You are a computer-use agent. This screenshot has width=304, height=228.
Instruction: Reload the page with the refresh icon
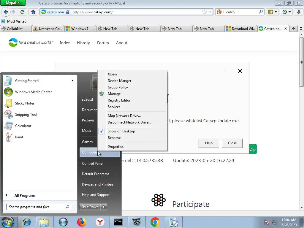tap(22, 12)
